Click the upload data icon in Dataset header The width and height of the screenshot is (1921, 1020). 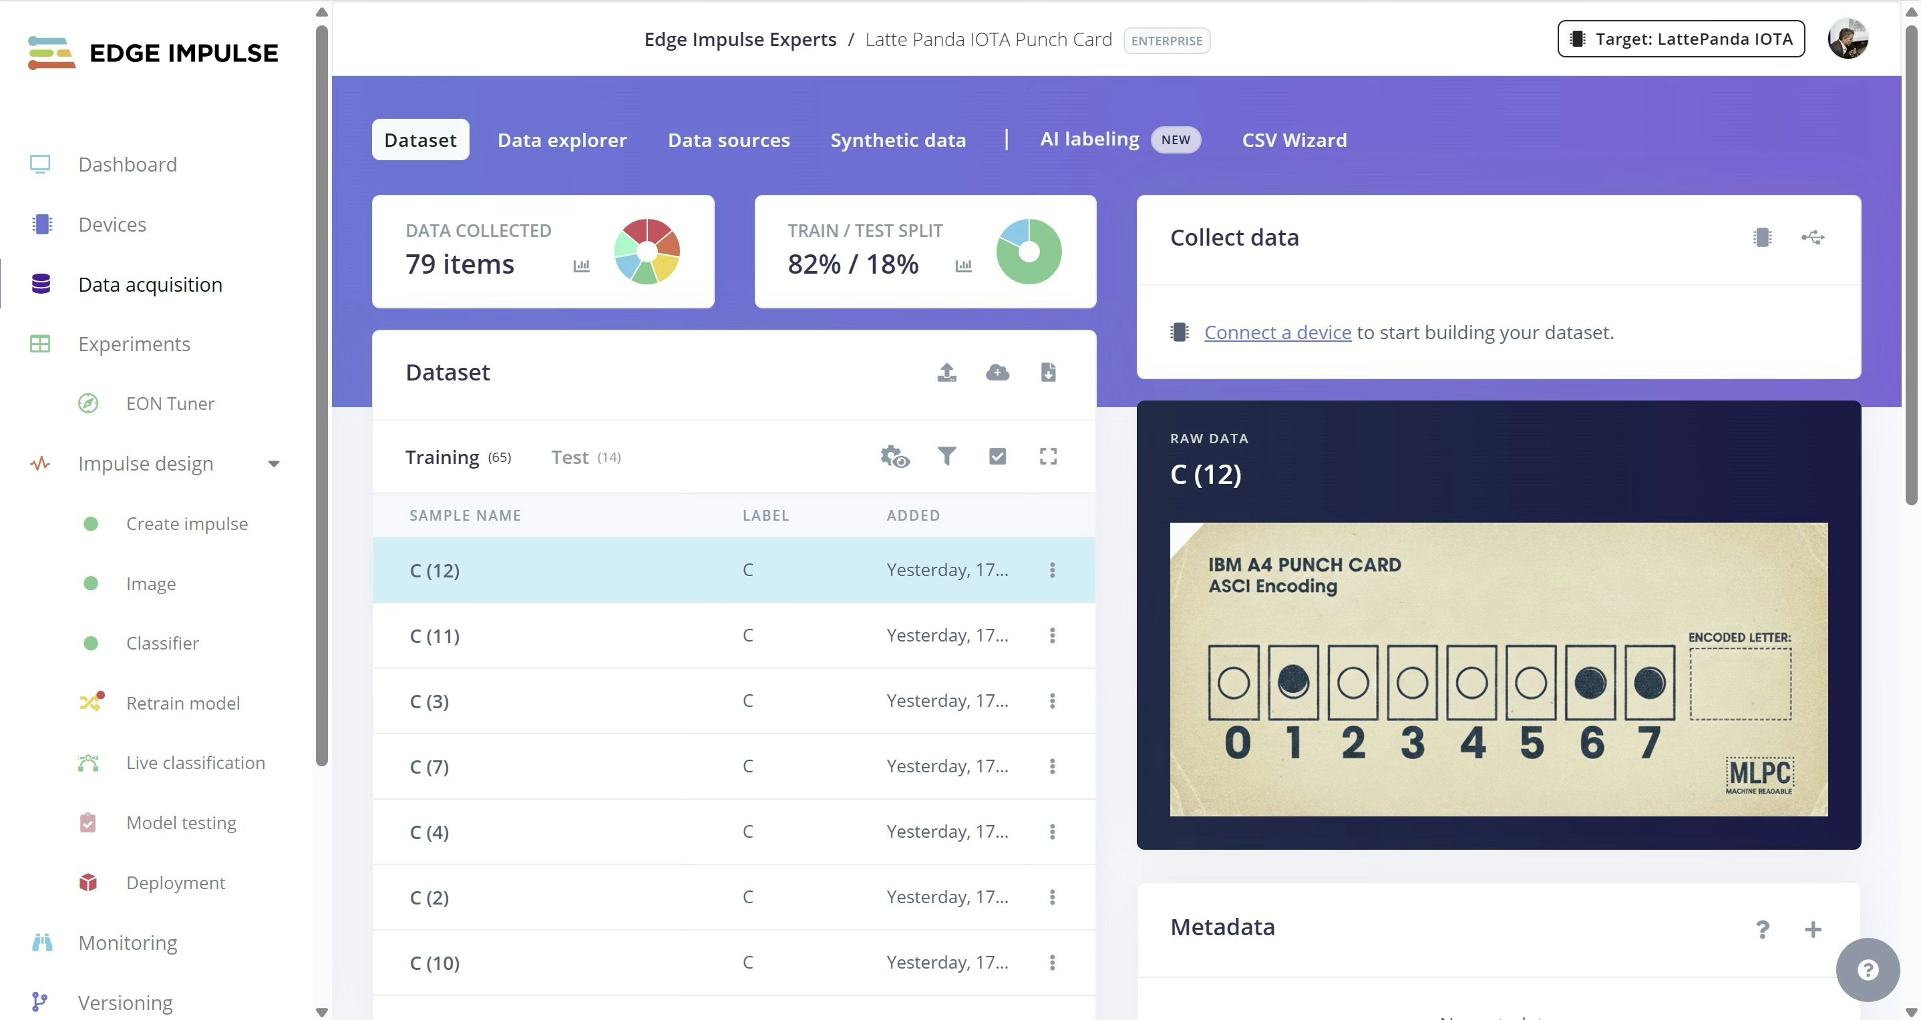[946, 372]
